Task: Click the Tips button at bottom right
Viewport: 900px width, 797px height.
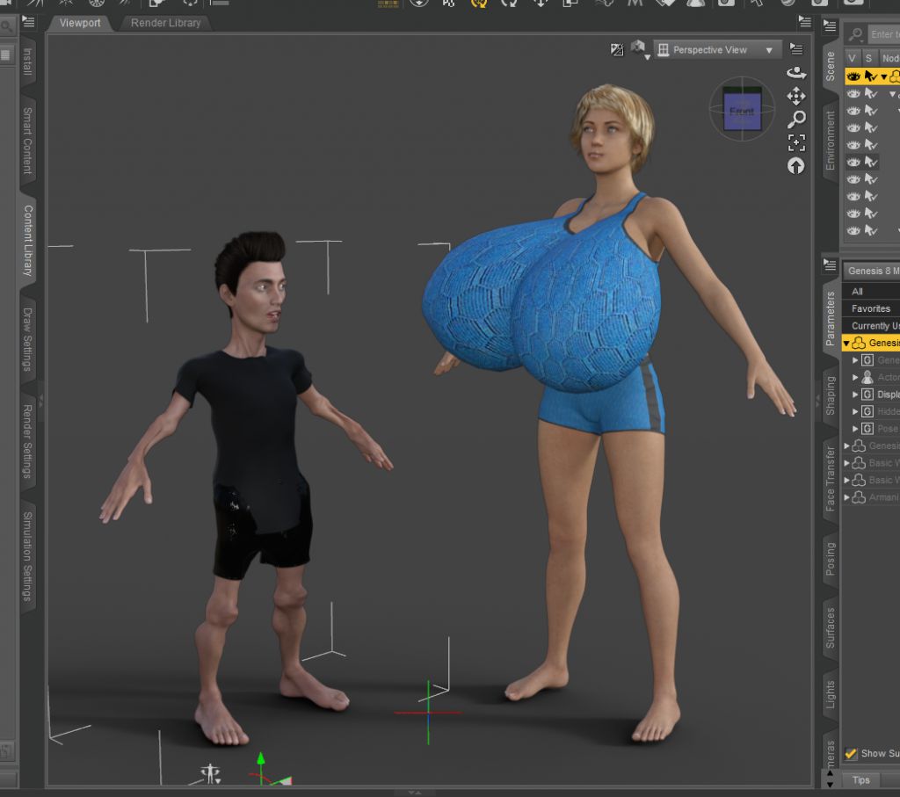Action: 861,779
